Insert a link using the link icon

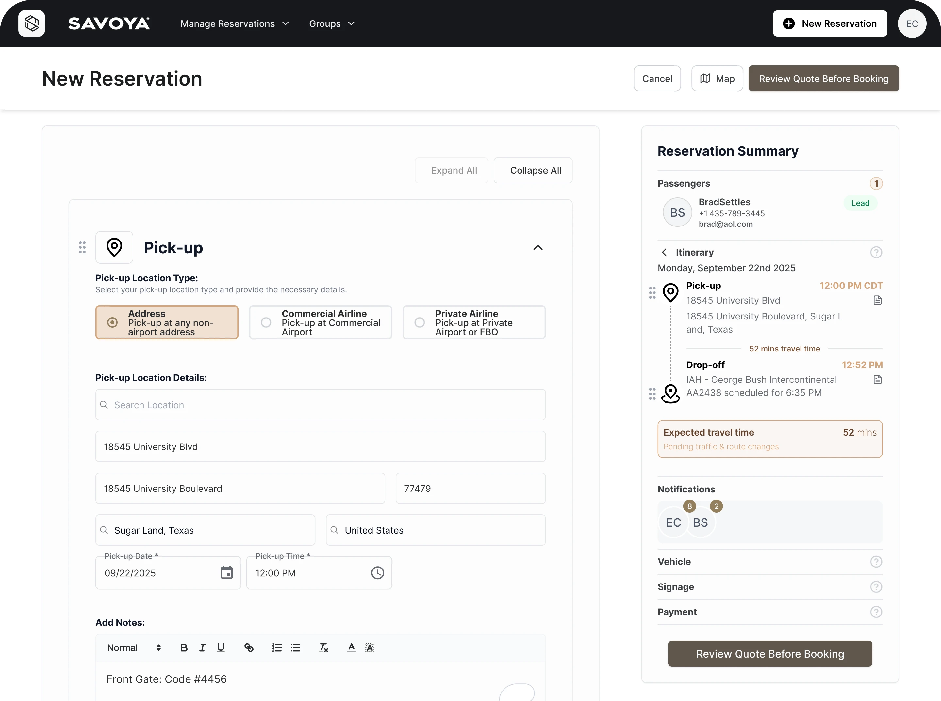[249, 647]
